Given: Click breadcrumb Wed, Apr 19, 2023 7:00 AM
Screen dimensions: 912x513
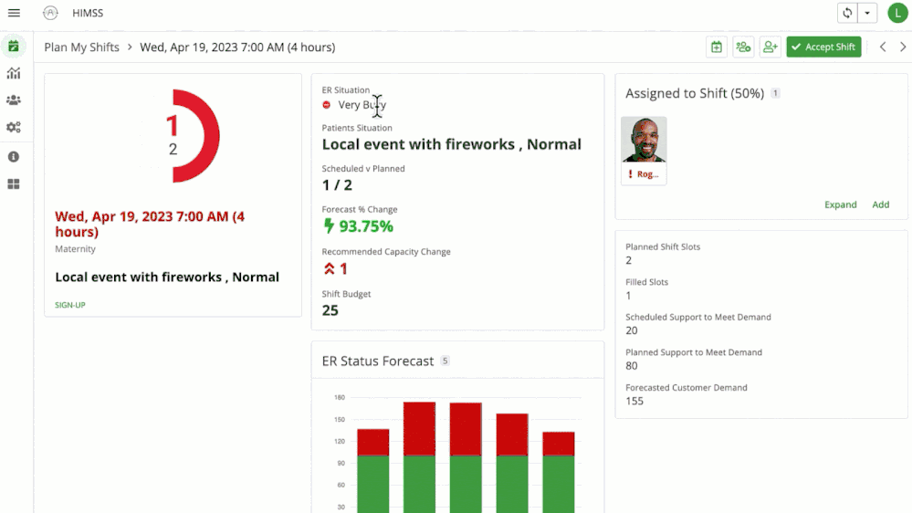Looking at the screenshot, I should 237,47.
